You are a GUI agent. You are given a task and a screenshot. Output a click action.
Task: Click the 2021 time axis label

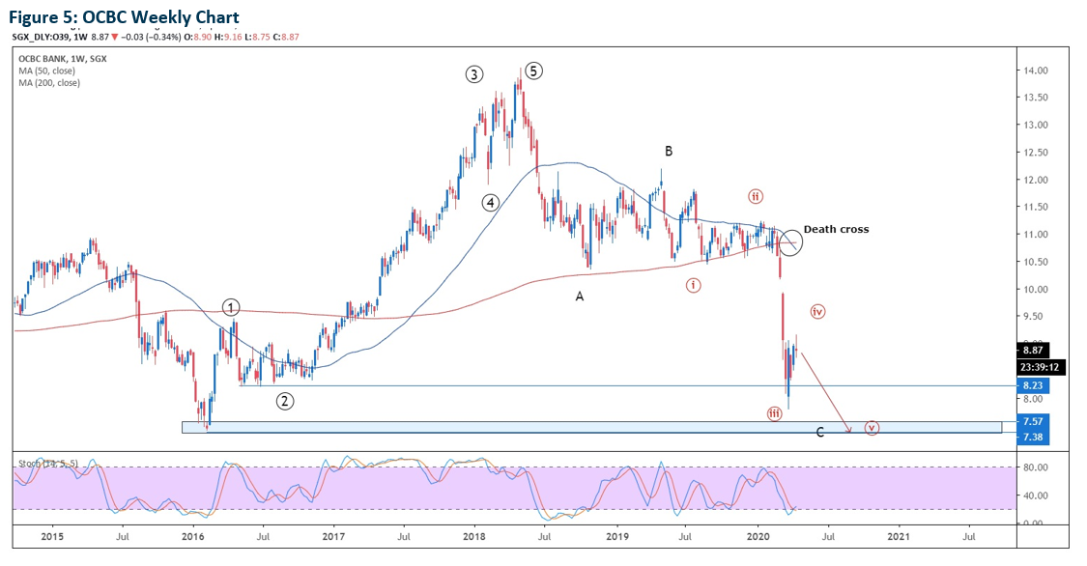click(900, 536)
